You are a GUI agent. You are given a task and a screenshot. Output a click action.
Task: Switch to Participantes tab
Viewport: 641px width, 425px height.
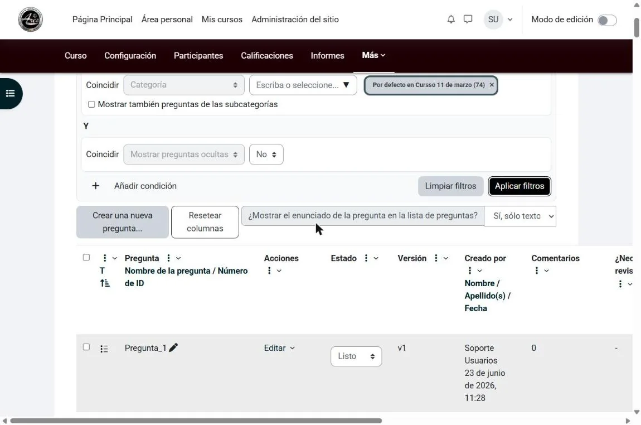pyautogui.click(x=198, y=56)
